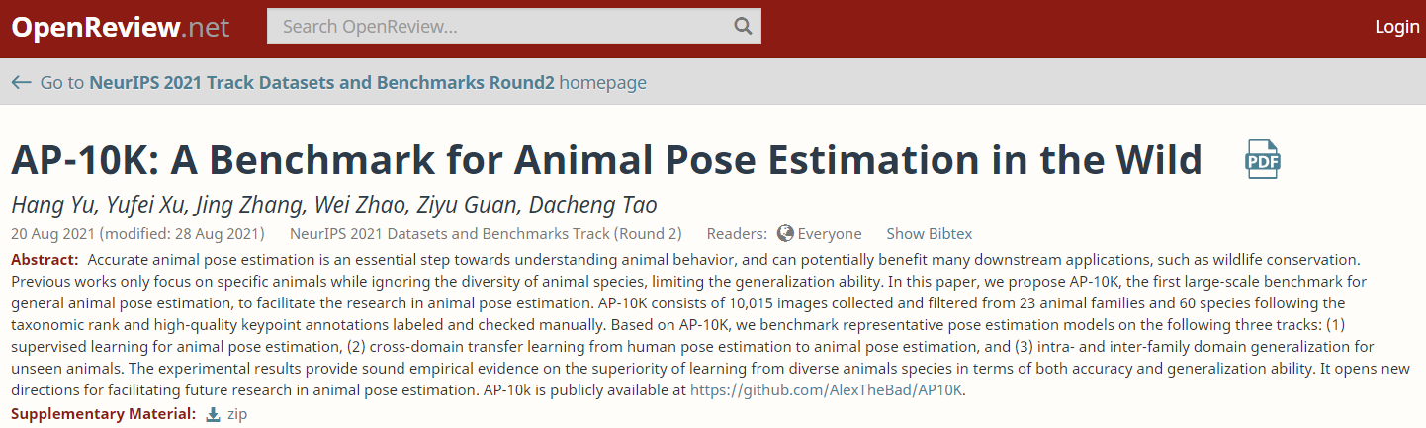Click the search magnifier icon
This screenshot has height=428, width=1426.
743,27
